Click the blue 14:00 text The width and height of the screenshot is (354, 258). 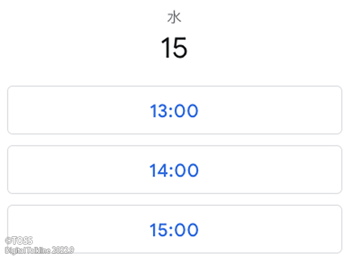tap(174, 170)
